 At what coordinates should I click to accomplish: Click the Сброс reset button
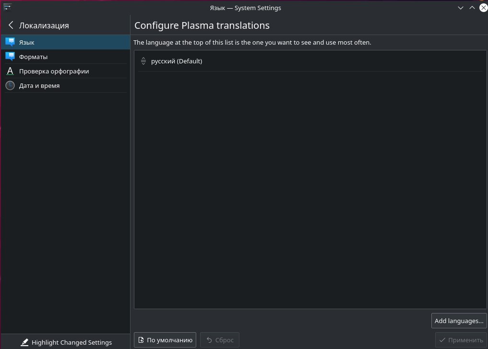click(220, 340)
